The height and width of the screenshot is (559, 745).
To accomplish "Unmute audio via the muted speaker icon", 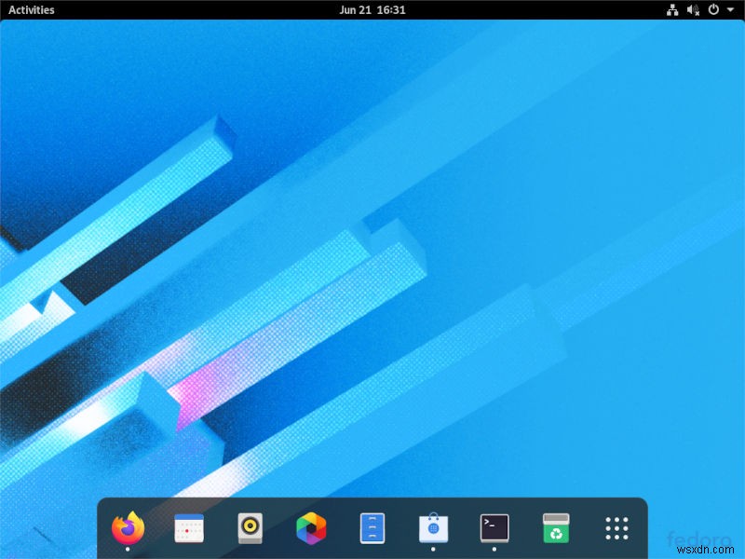I will click(x=691, y=9).
